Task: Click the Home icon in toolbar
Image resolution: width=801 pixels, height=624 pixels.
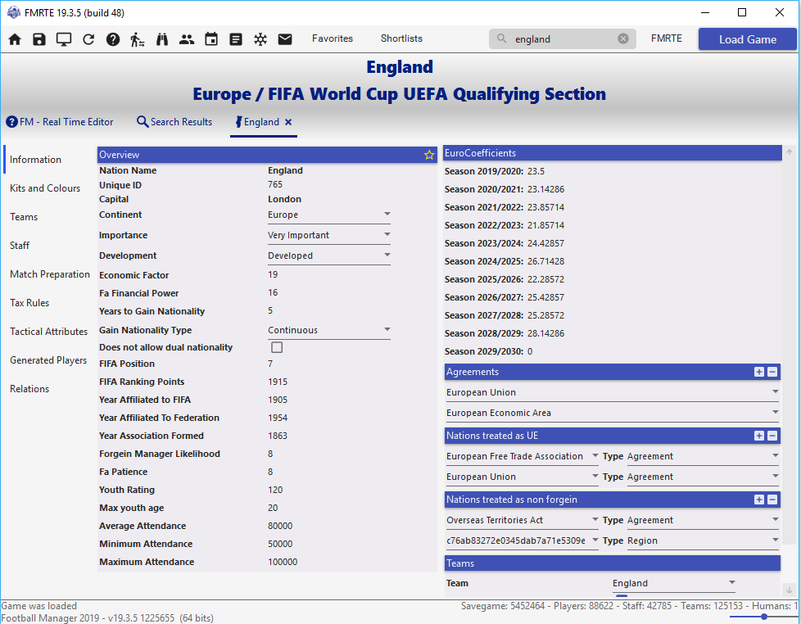Action: pyautogui.click(x=15, y=39)
